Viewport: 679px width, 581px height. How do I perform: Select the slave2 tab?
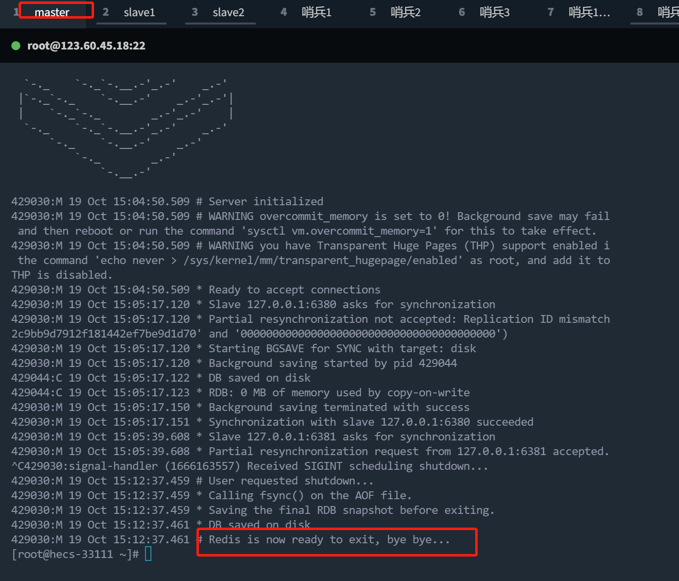pos(228,12)
